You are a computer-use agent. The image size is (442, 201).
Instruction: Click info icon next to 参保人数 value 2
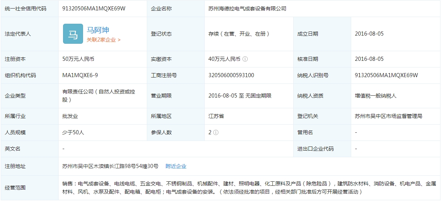(x=216, y=132)
